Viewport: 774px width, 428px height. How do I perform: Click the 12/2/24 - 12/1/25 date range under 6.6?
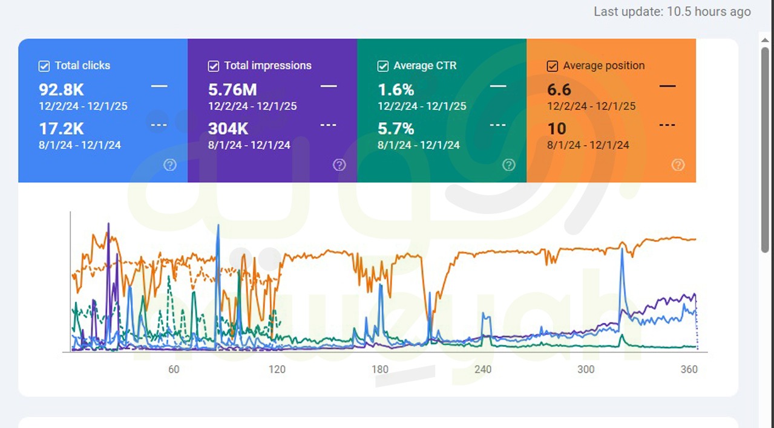coord(591,106)
